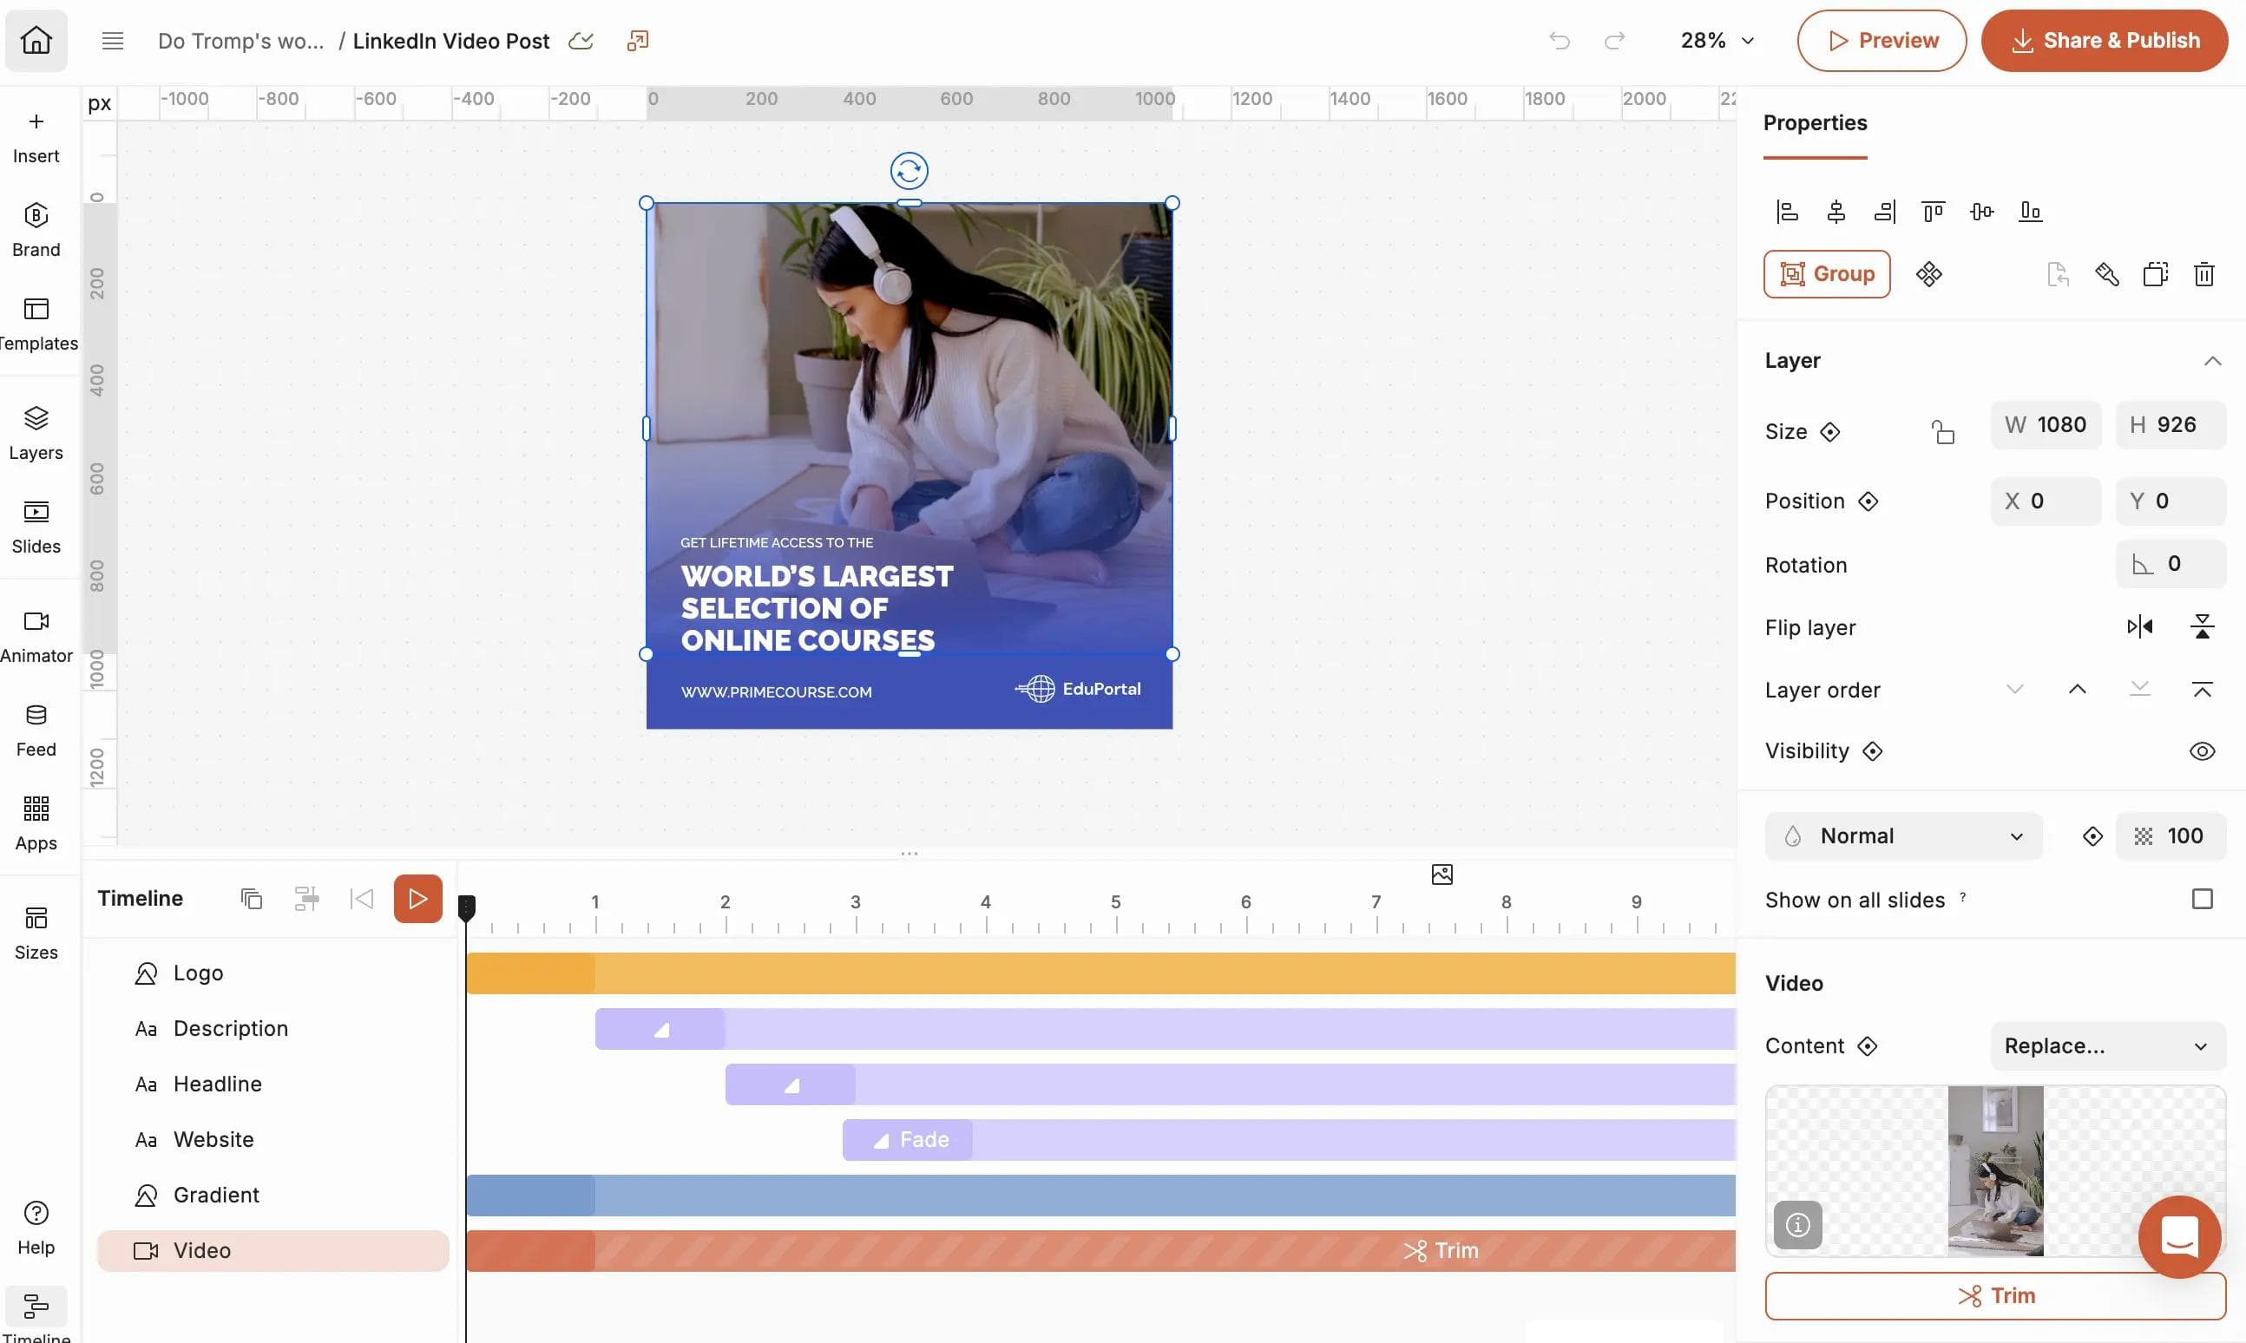Unlock the size aspect ratio lock

(x=1944, y=431)
